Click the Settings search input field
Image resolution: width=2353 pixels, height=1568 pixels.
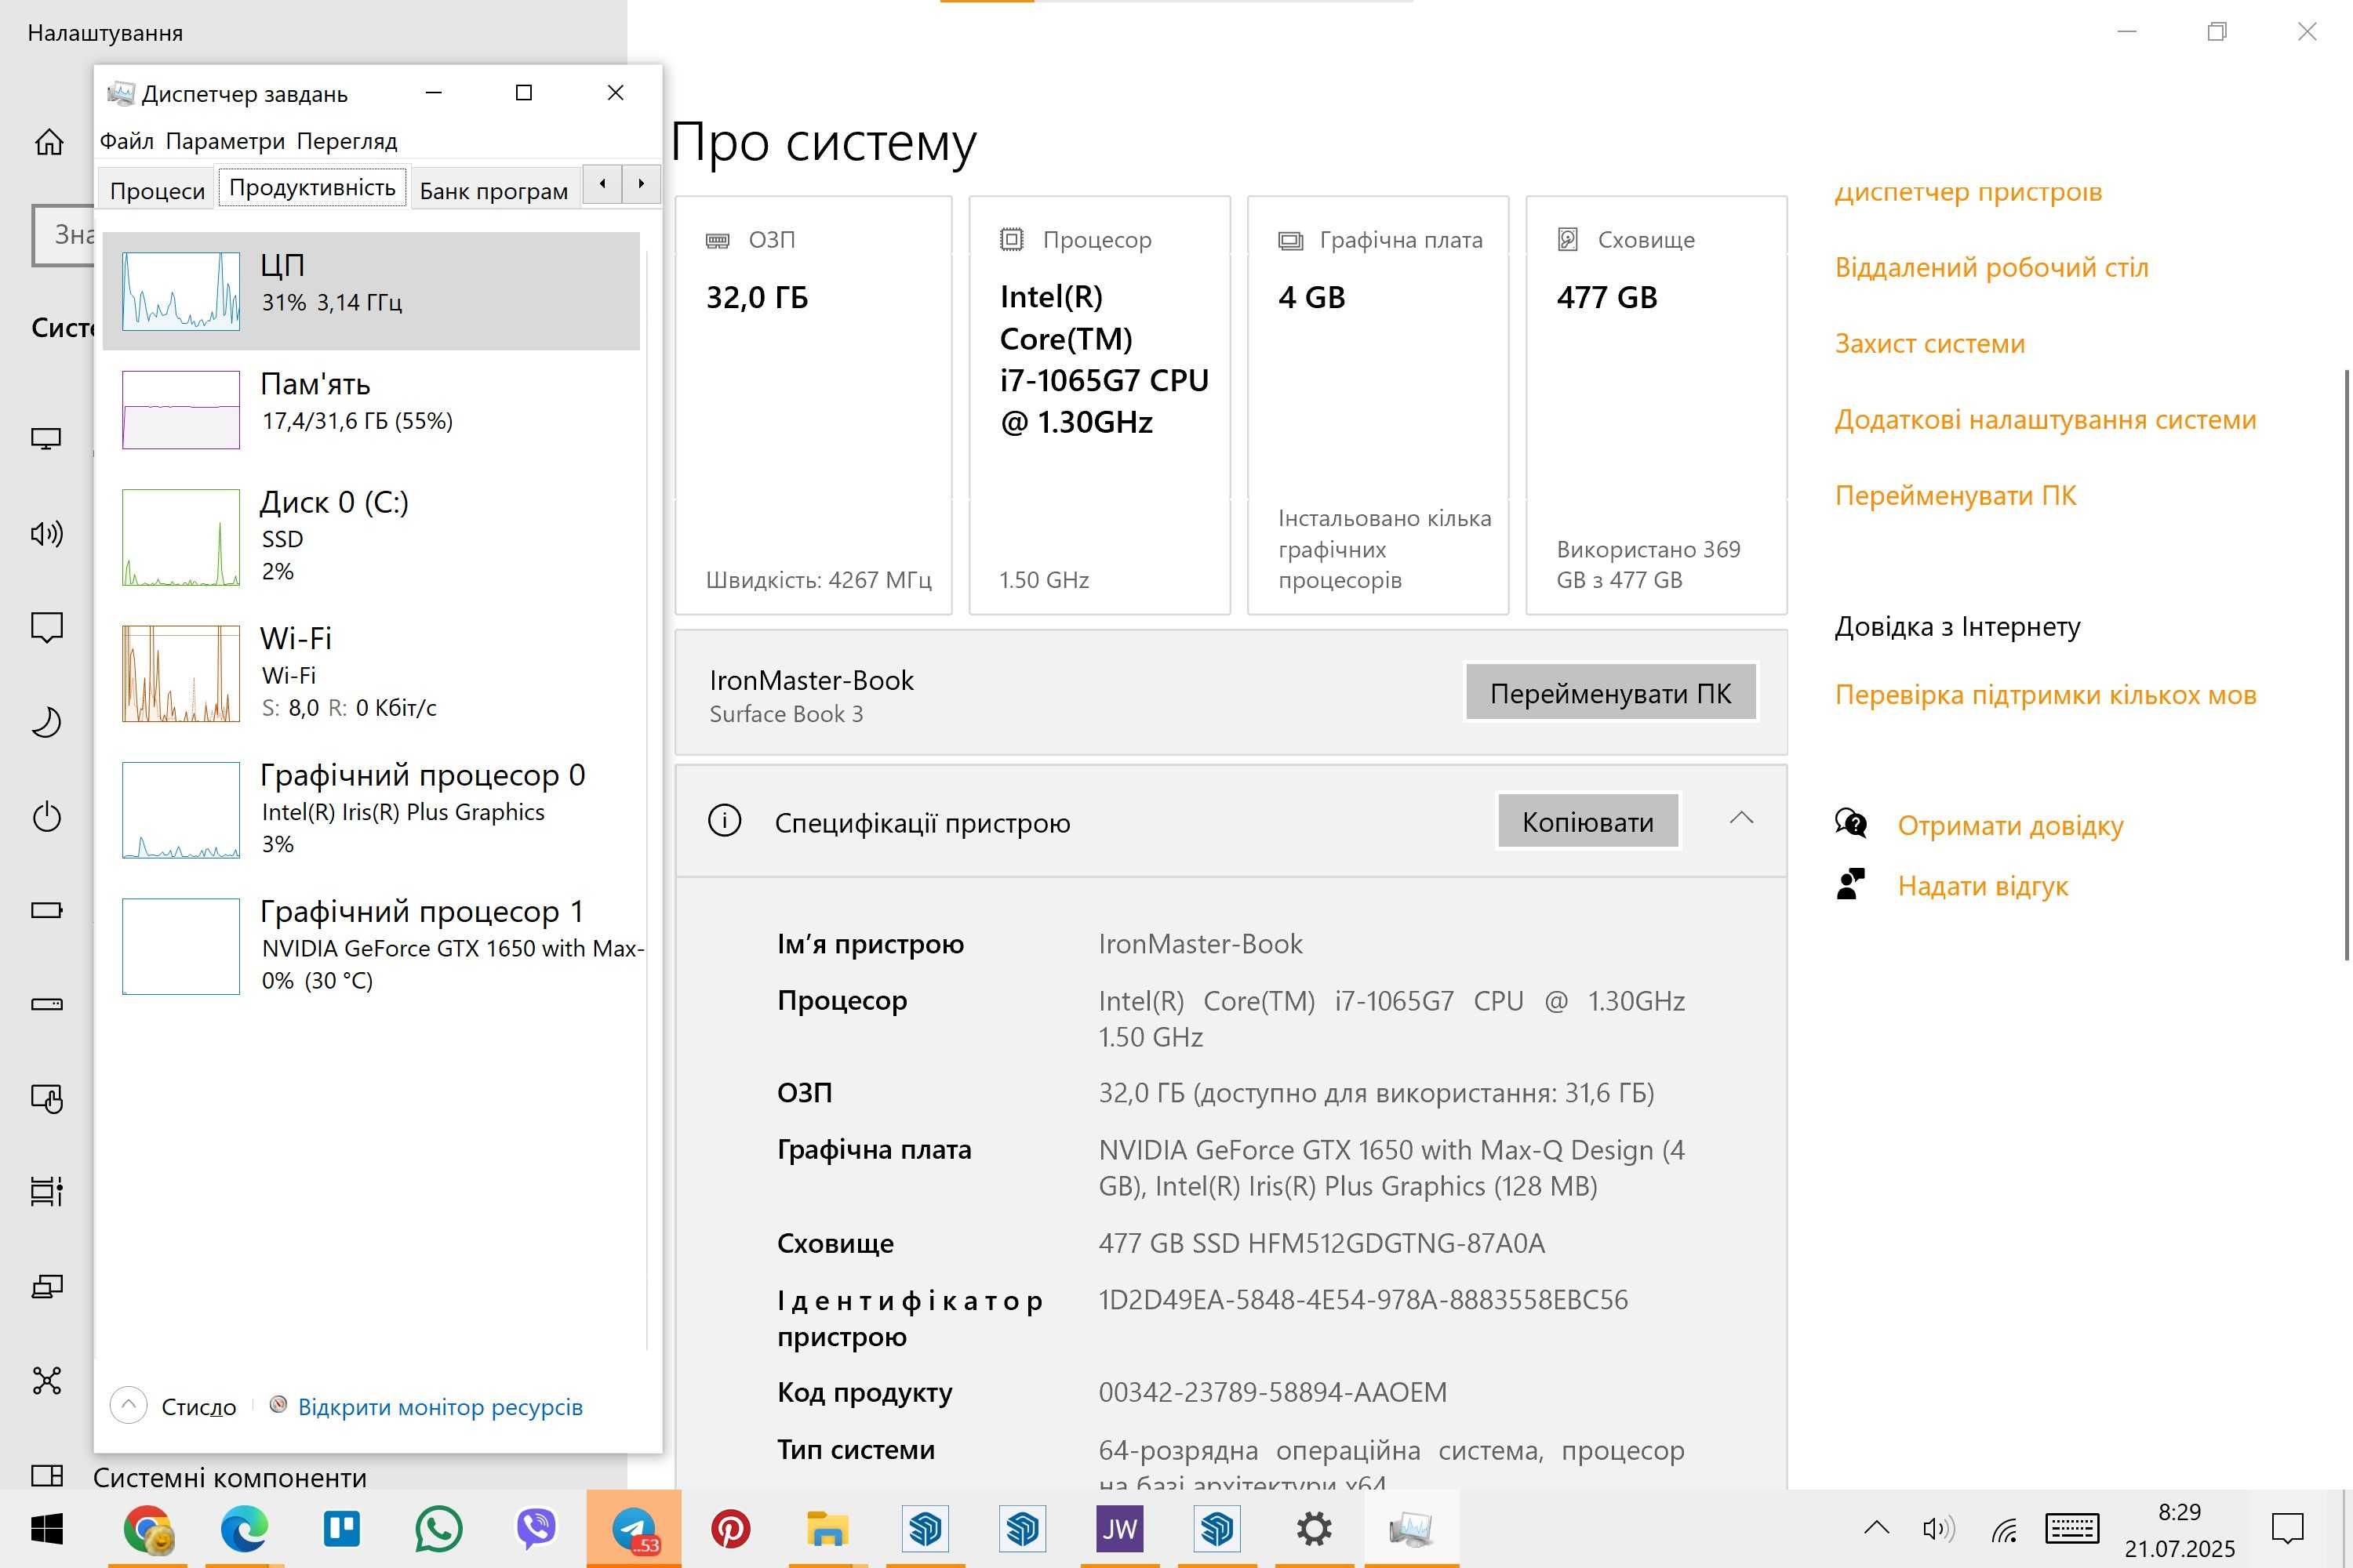pyautogui.click(x=62, y=235)
